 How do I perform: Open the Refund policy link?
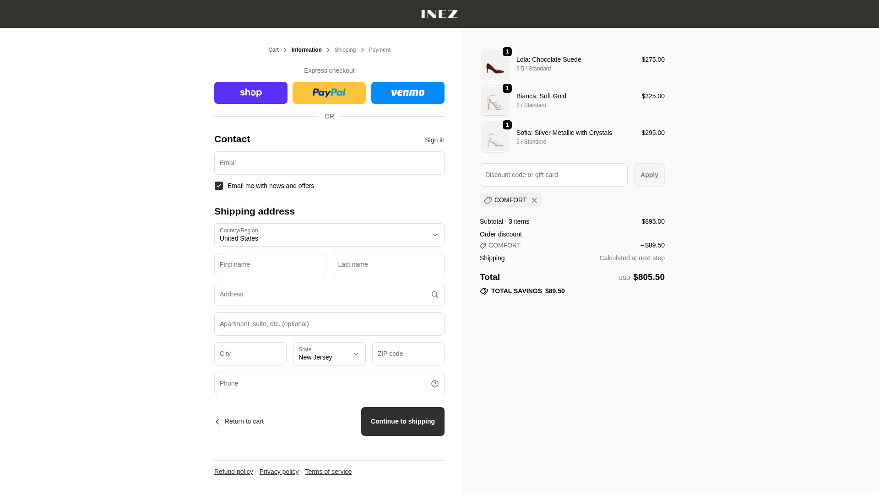(233, 472)
